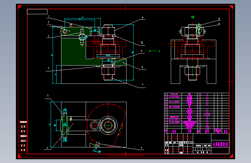Select part callout number 5 in top view
Image resolution: width=251 pixels, height=163 pixels.
click(48, 95)
